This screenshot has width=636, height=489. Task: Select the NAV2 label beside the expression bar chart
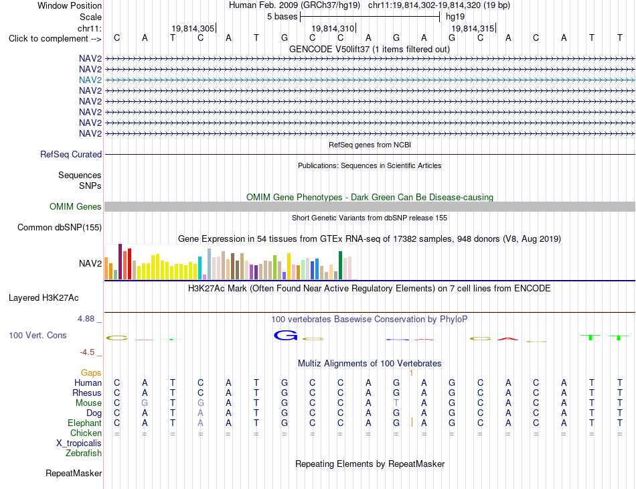[x=90, y=263]
